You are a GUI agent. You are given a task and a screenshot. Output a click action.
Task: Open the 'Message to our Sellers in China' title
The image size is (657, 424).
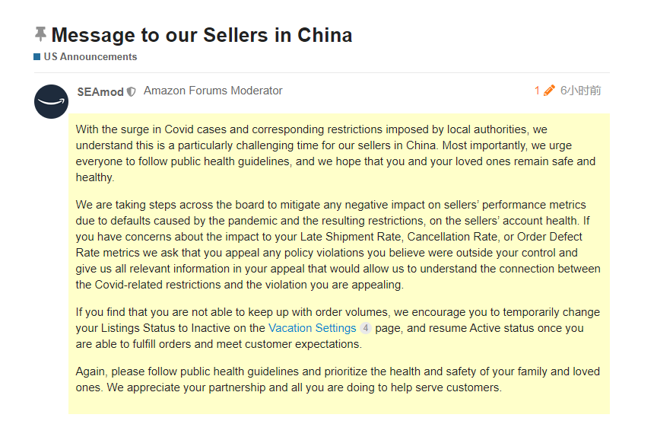click(202, 35)
